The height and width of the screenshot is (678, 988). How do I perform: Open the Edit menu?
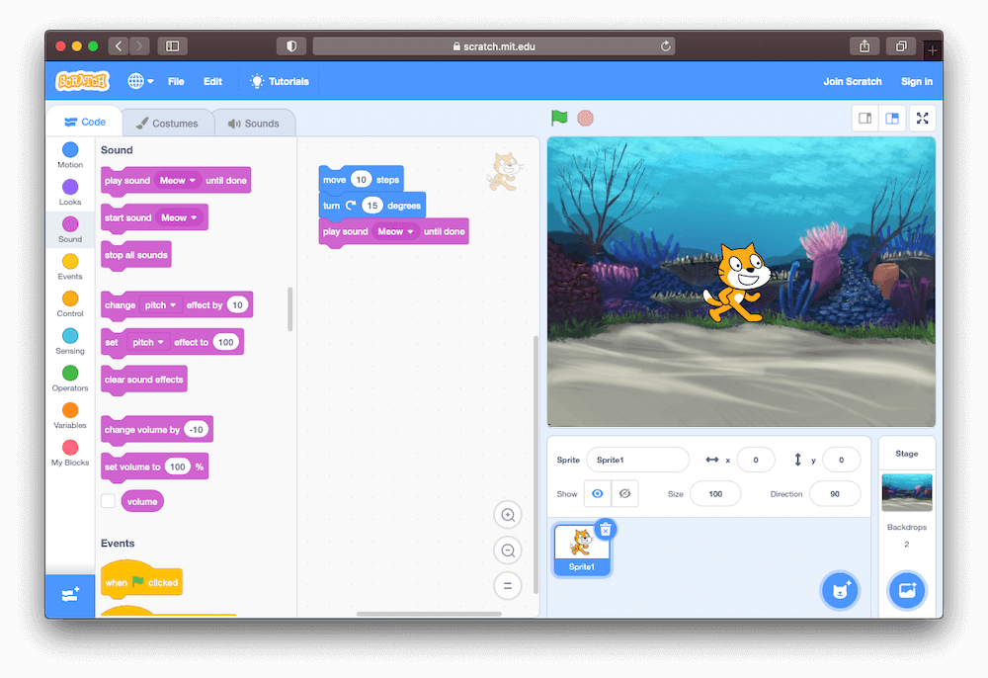click(x=212, y=81)
